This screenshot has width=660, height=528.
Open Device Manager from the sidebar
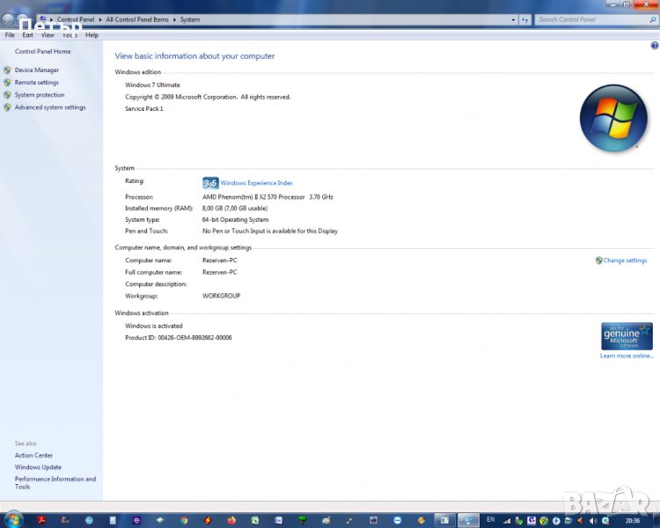pyautogui.click(x=37, y=70)
